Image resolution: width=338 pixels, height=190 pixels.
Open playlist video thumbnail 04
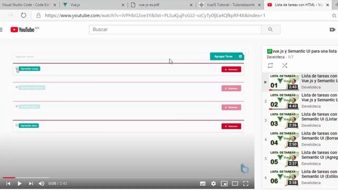tap(284, 139)
